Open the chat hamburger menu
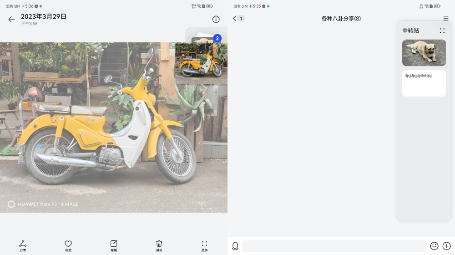 pos(445,19)
